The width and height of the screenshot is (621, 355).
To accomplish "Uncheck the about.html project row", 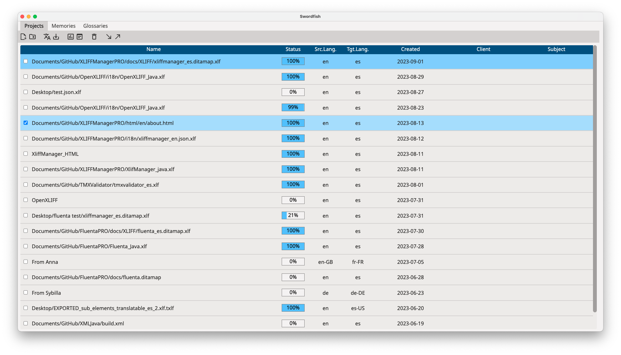I will tap(26, 123).
